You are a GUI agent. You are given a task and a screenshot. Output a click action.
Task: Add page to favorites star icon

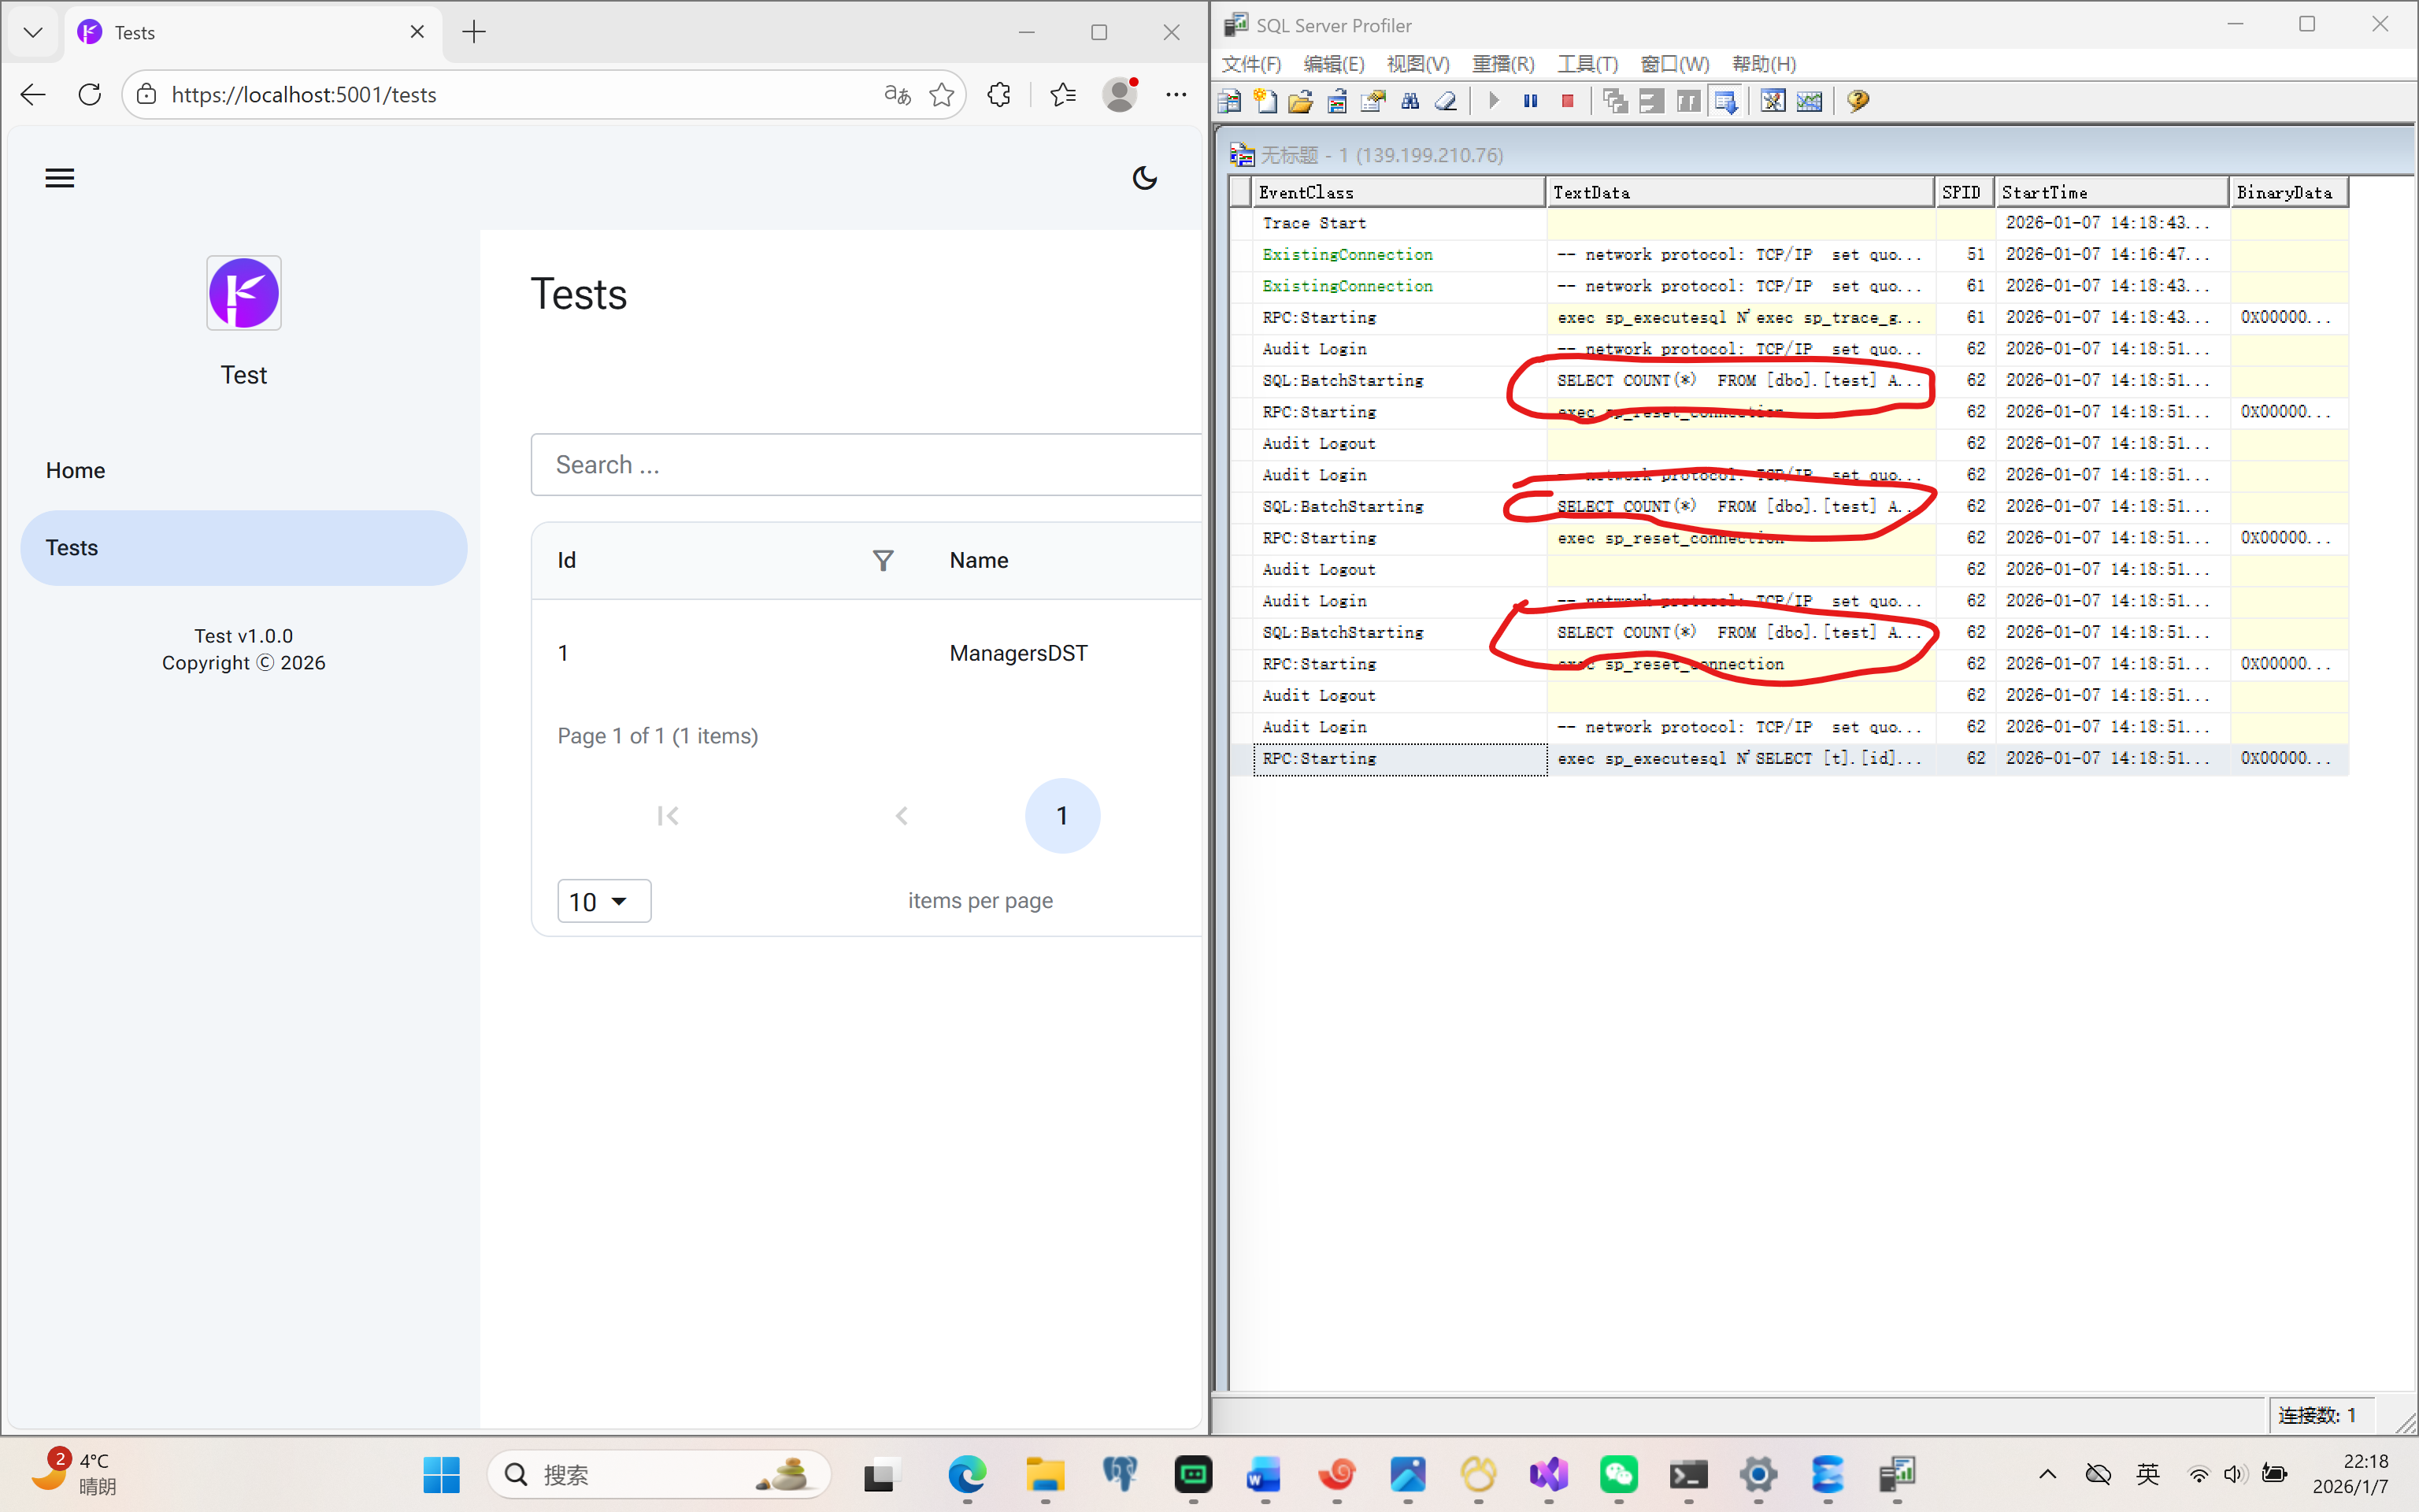pyautogui.click(x=942, y=95)
